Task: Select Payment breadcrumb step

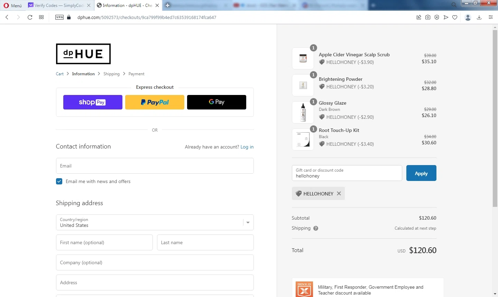Action: 136,74
